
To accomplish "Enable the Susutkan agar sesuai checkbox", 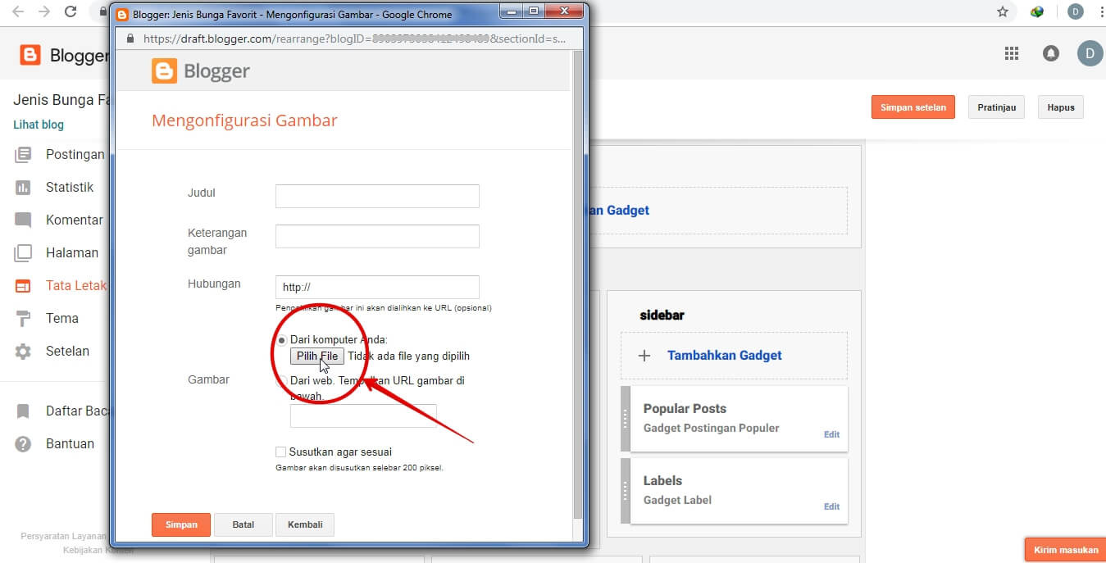I will point(281,452).
